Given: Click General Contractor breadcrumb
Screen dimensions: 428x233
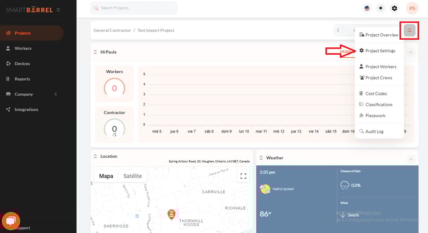Looking at the screenshot, I should click(112, 30).
